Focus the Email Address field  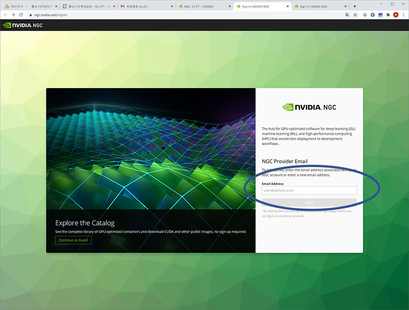click(x=309, y=191)
